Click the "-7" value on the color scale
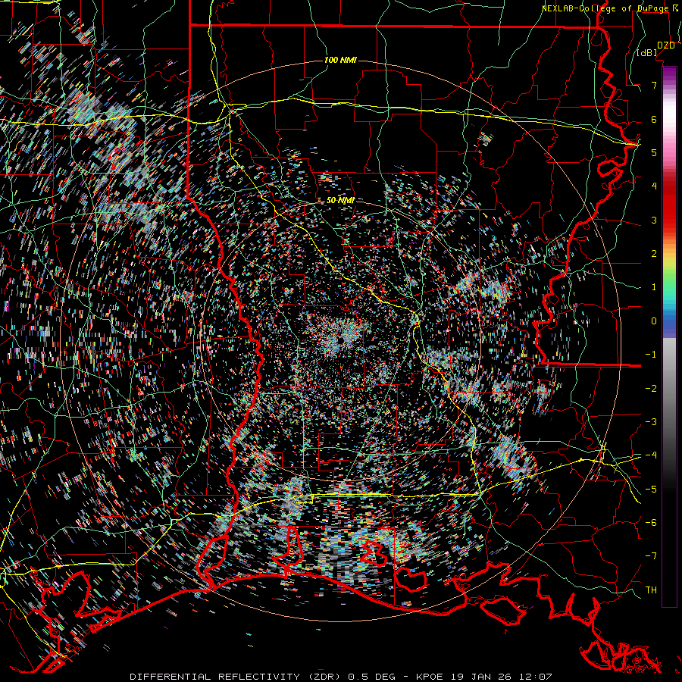The image size is (682, 682). [651, 556]
